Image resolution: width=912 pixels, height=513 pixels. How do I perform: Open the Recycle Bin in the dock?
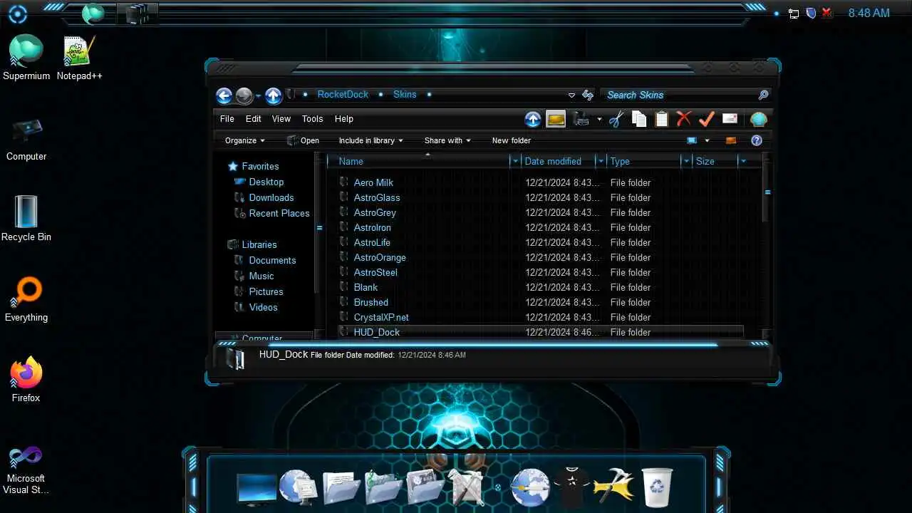click(x=656, y=487)
